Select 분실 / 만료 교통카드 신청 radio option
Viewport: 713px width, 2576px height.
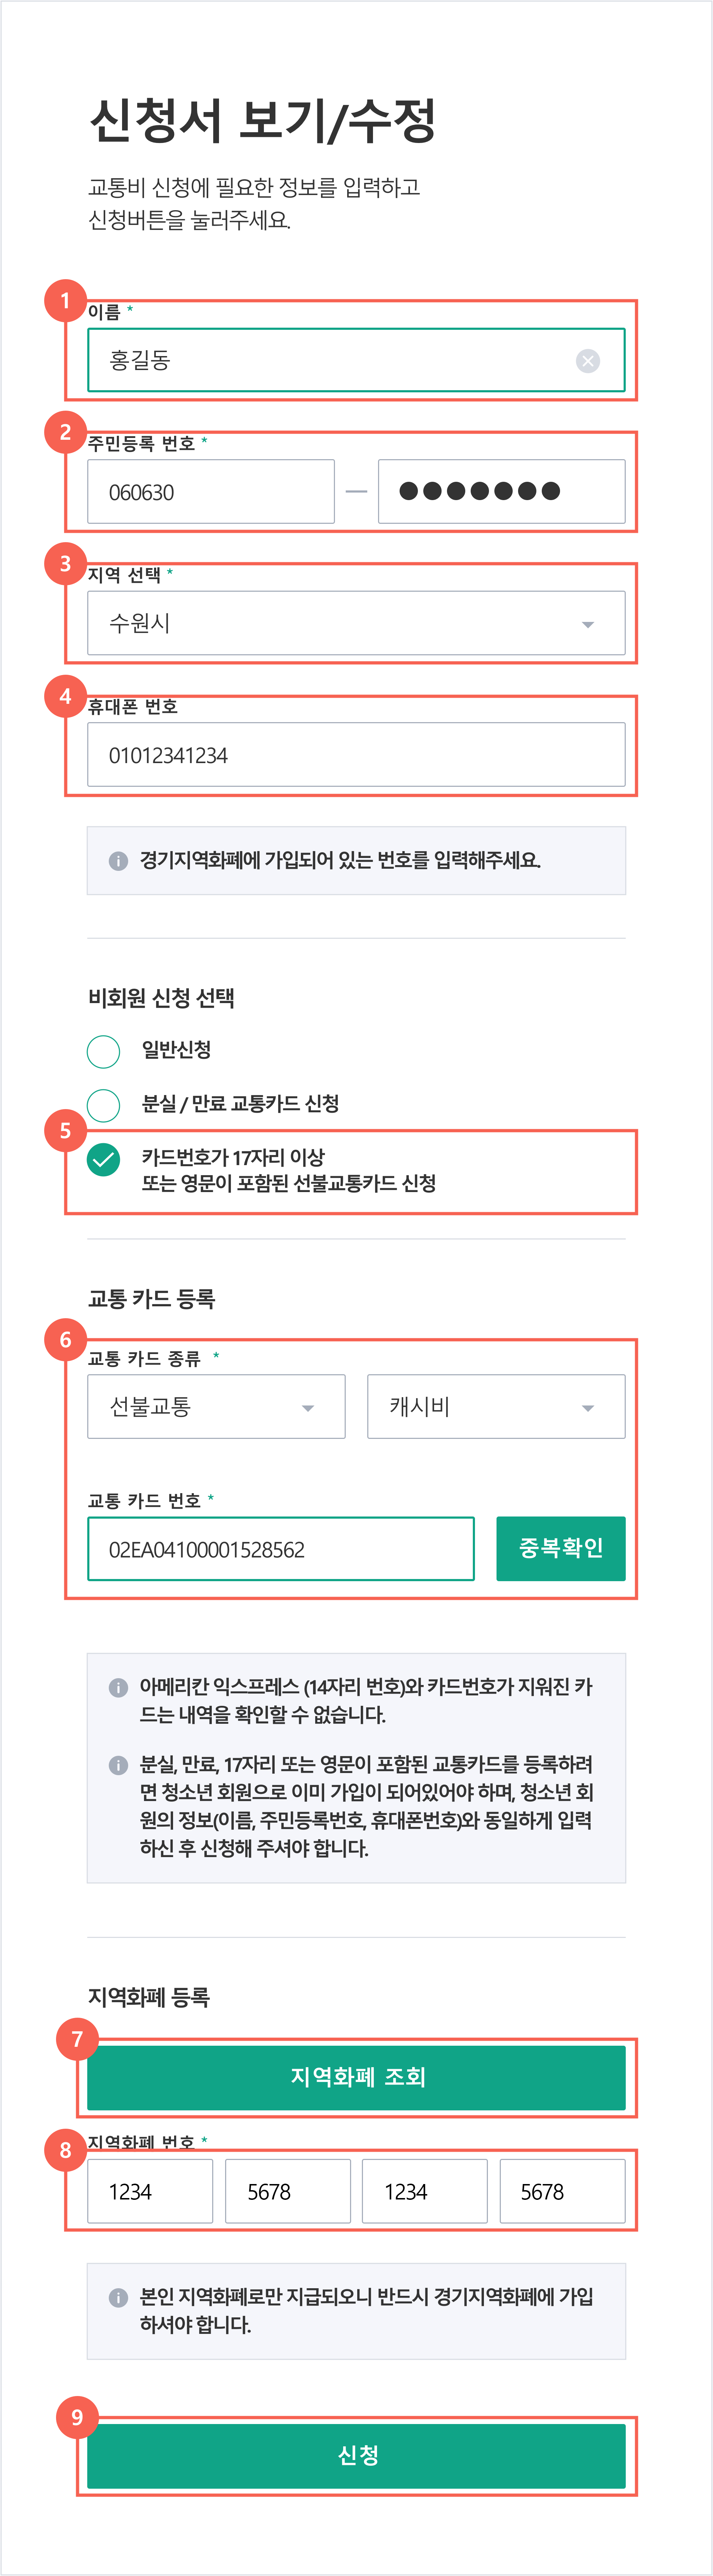[104, 1105]
